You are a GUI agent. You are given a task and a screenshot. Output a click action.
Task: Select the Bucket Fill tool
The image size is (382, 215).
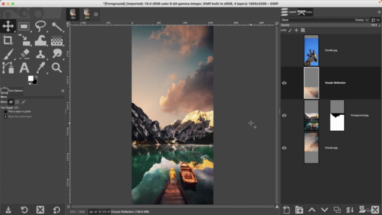pos(57,40)
